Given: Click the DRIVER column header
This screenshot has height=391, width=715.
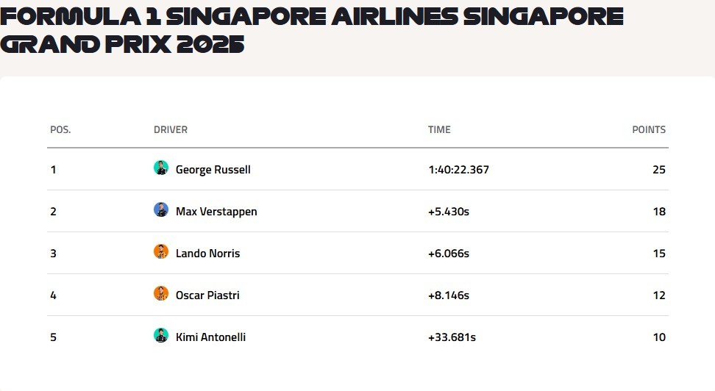Looking at the screenshot, I should click(x=171, y=130).
